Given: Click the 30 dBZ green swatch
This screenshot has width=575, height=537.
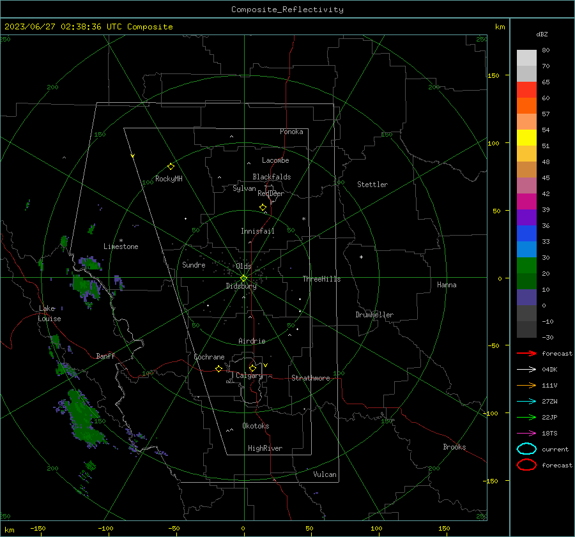Looking at the screenshot, I should (x=526, y=265).
